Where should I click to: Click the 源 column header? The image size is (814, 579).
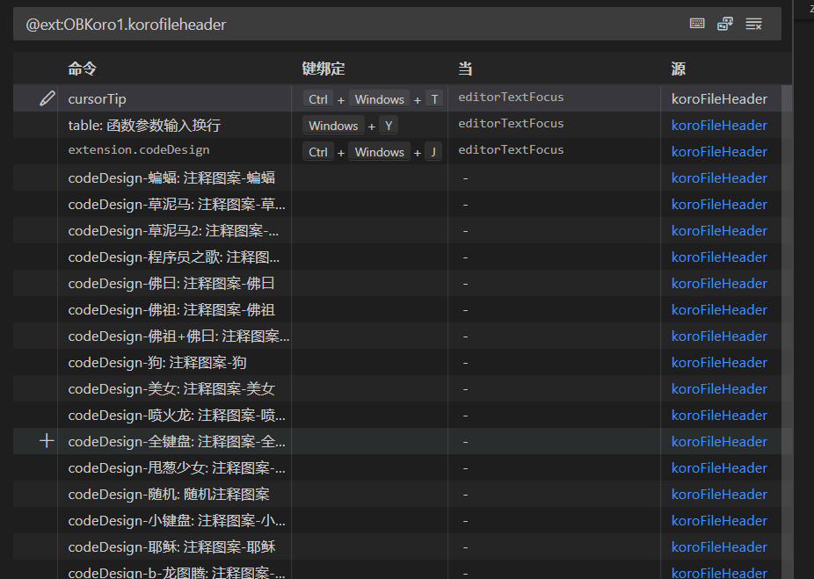click(678, 69)
